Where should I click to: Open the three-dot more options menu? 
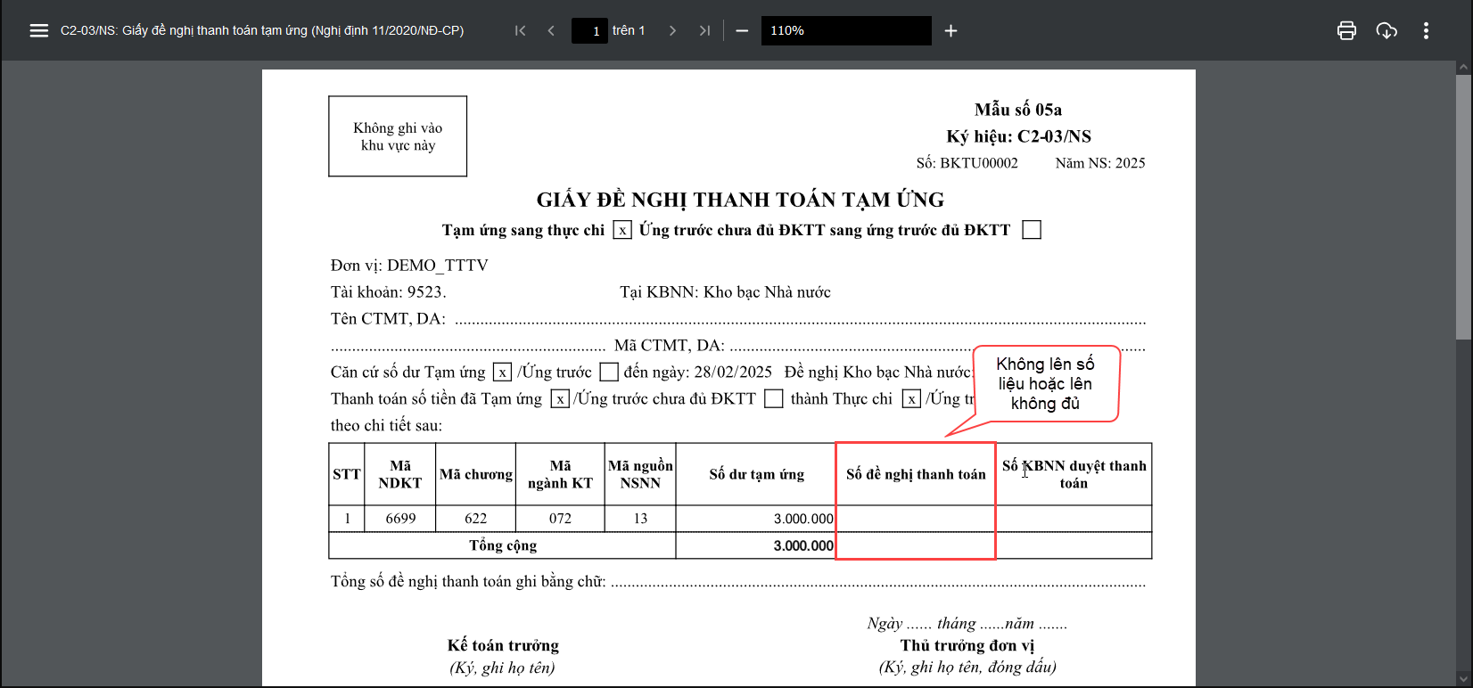1426,30
